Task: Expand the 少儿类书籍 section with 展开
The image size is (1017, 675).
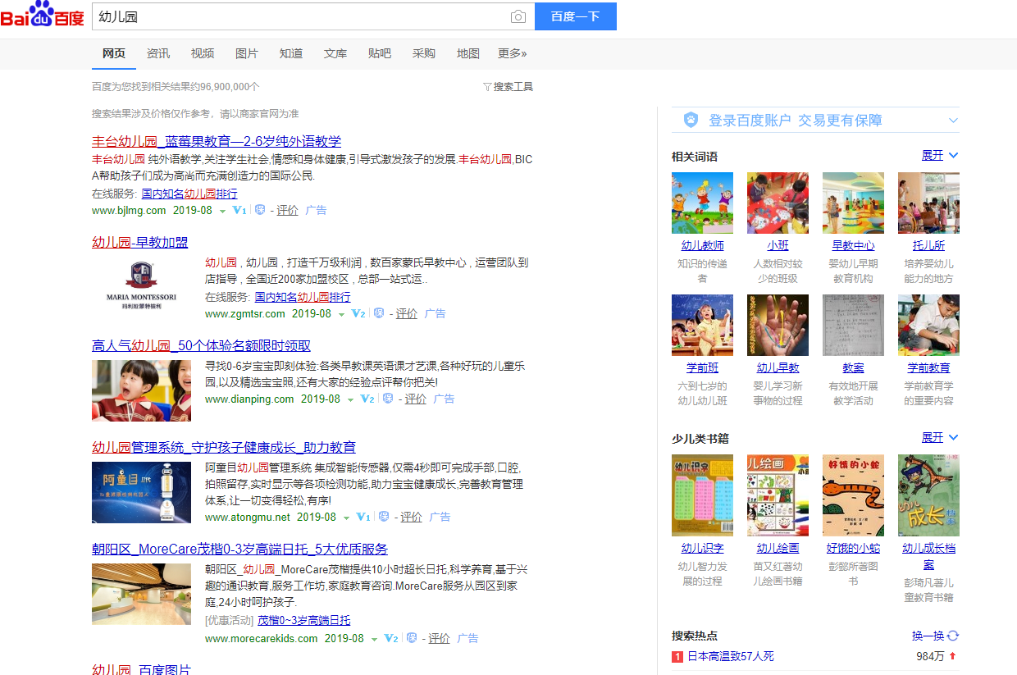Action: tap(940, 438)
